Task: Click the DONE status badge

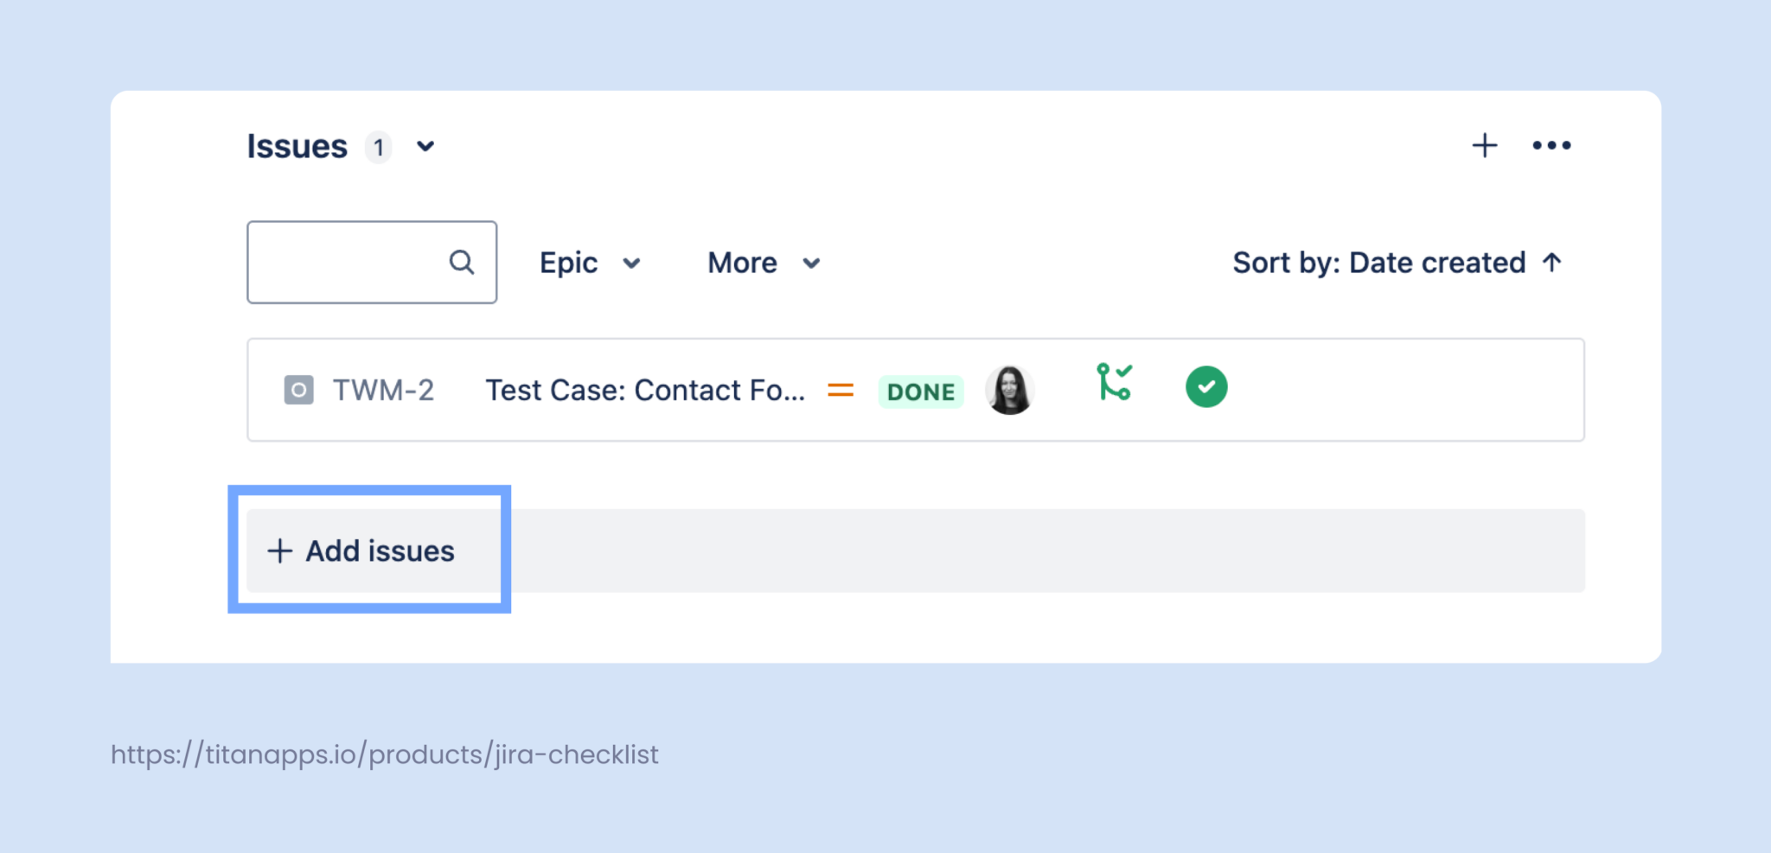Action: click(920, 391)
